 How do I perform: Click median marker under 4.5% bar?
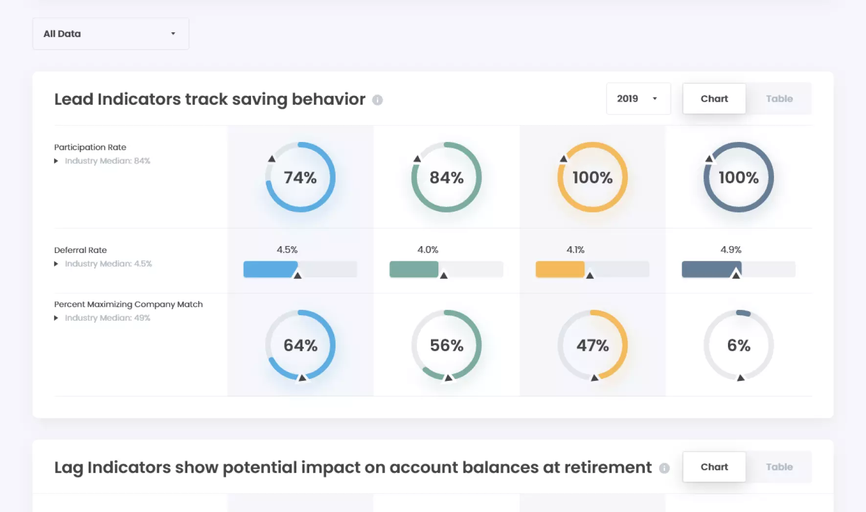[x=297, y=276]
